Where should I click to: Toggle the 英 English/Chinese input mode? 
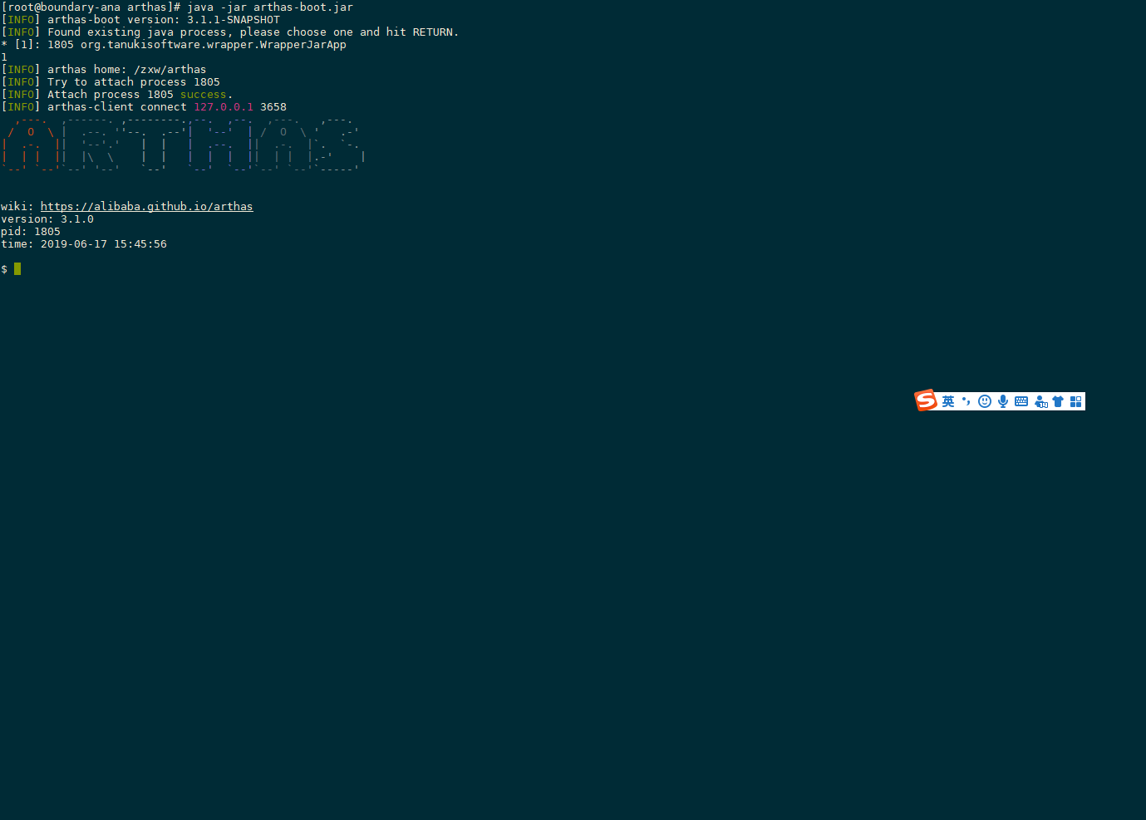pos(948,401)
